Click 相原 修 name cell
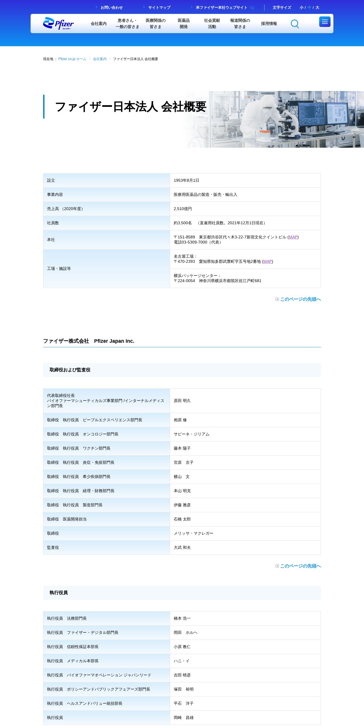364x728 pixels. (x=245, y=420)
